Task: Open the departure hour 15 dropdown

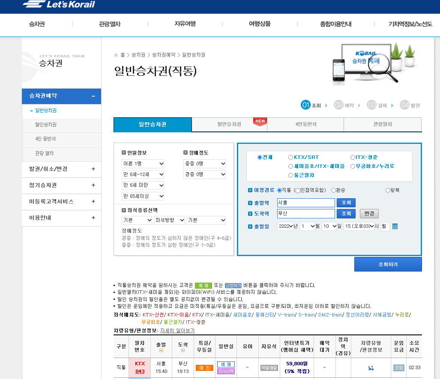Action: pos(359,226)
